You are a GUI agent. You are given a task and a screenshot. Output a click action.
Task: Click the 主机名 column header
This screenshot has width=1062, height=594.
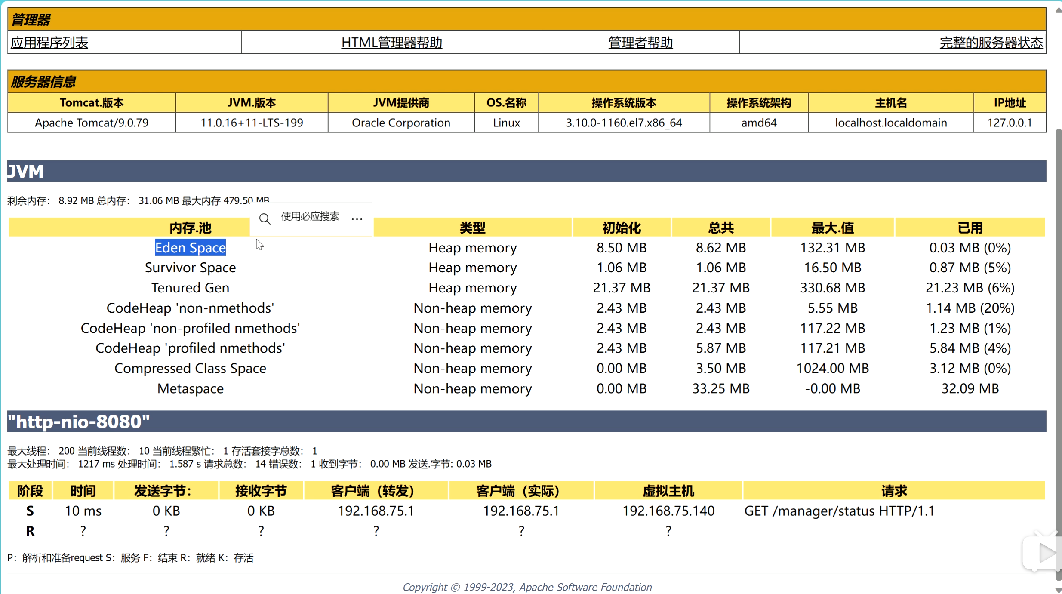891,103
